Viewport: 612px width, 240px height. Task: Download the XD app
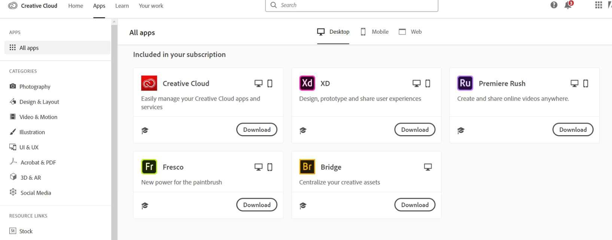[414, 130]
